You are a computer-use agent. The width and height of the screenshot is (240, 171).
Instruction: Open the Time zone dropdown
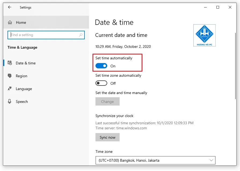(x=155, y=160)
